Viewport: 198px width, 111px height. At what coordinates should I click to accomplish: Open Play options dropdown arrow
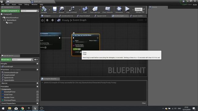[x=133, y=10]
